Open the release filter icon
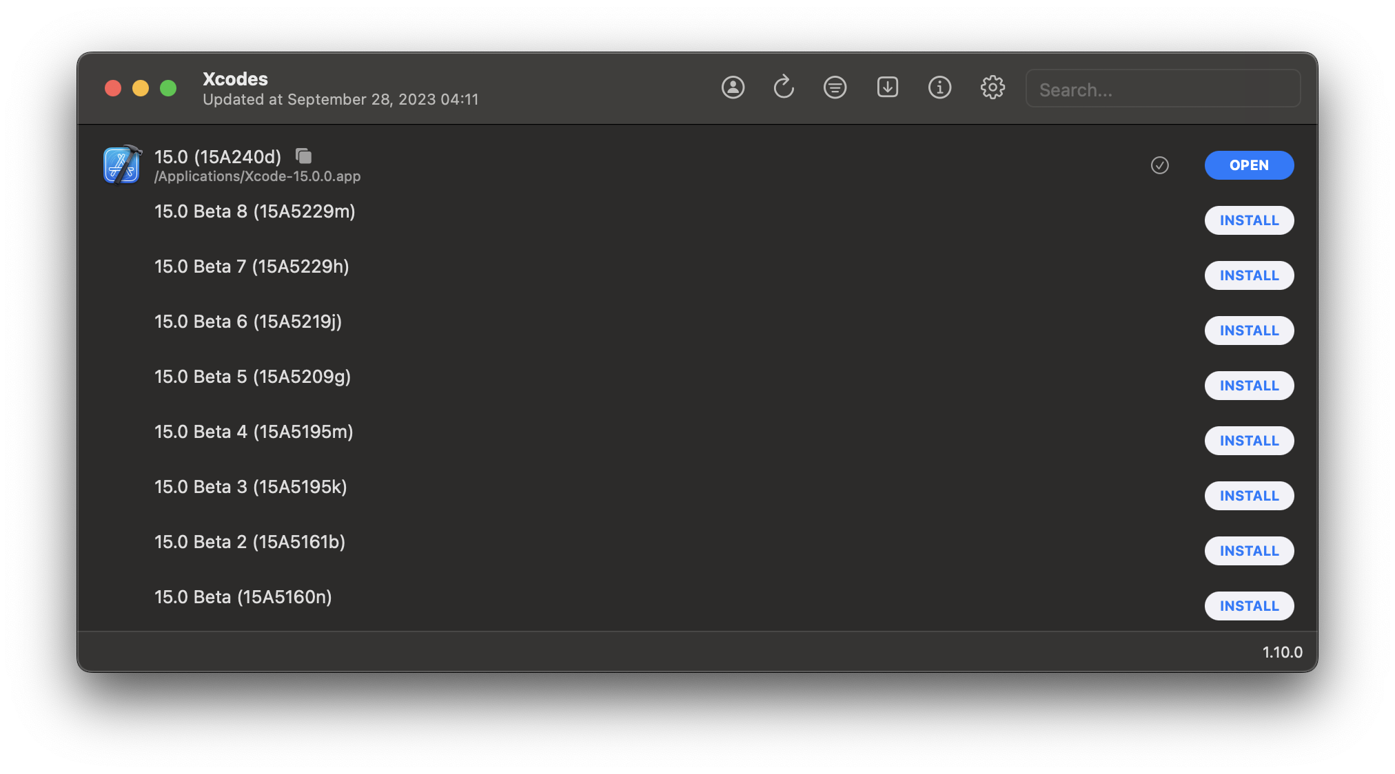1395x774 pixels. tap(835, 87)
